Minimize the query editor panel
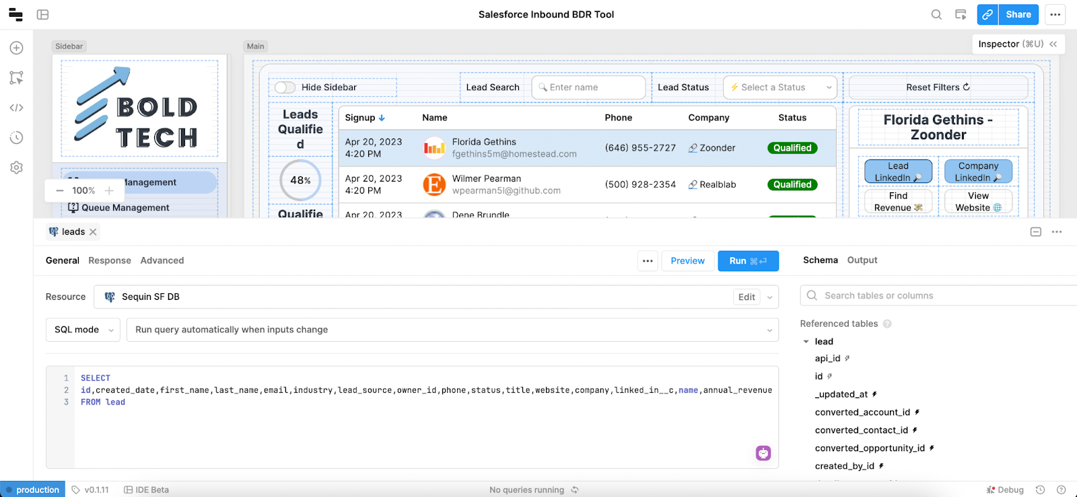This screenshot has width=1077, height=497. (x=1036, y=232)
